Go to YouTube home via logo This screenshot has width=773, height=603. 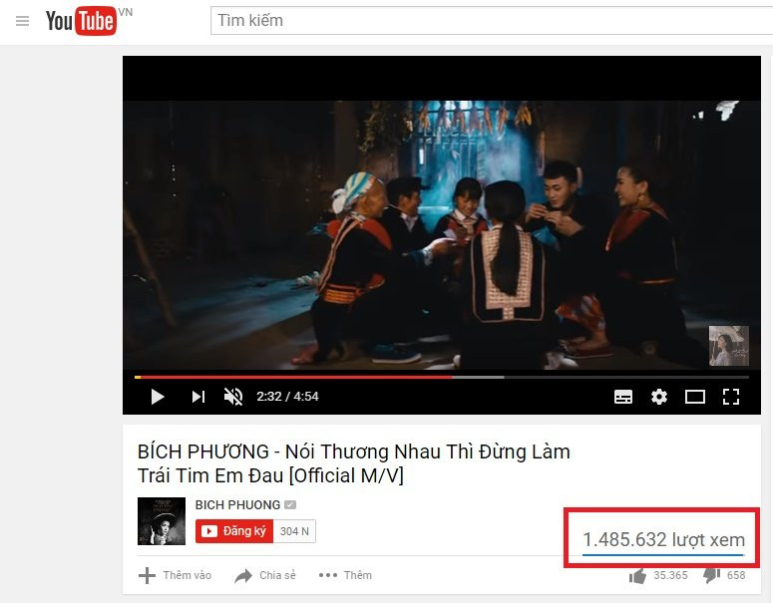(x=82, y=21)
